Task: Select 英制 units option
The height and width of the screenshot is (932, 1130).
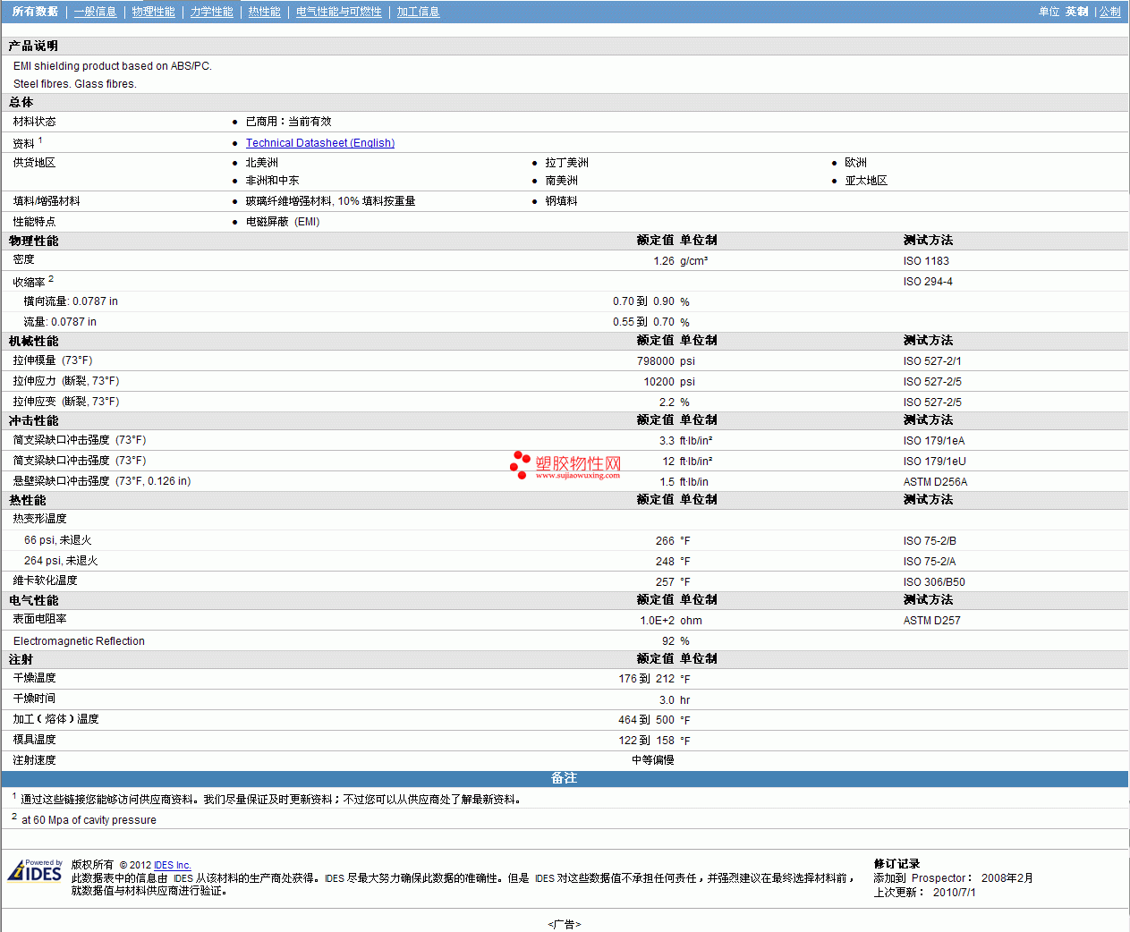Action: click(1076, 12)
